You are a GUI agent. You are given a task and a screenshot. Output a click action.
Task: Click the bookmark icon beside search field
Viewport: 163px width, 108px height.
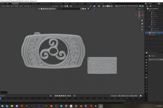click(x=83, y=9)
